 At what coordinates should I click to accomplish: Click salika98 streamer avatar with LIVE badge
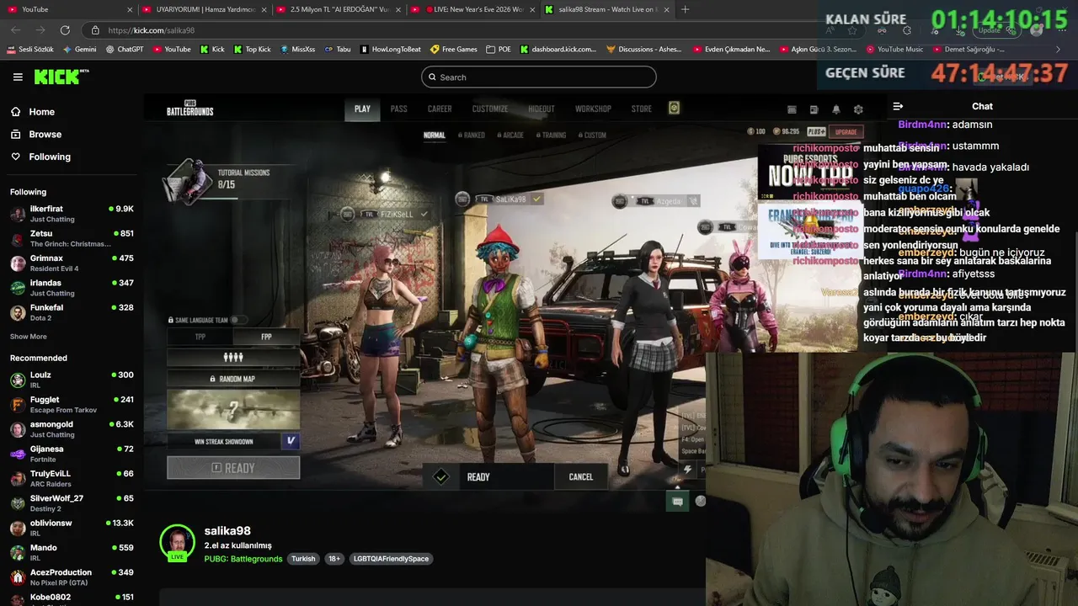coord(177,543)
